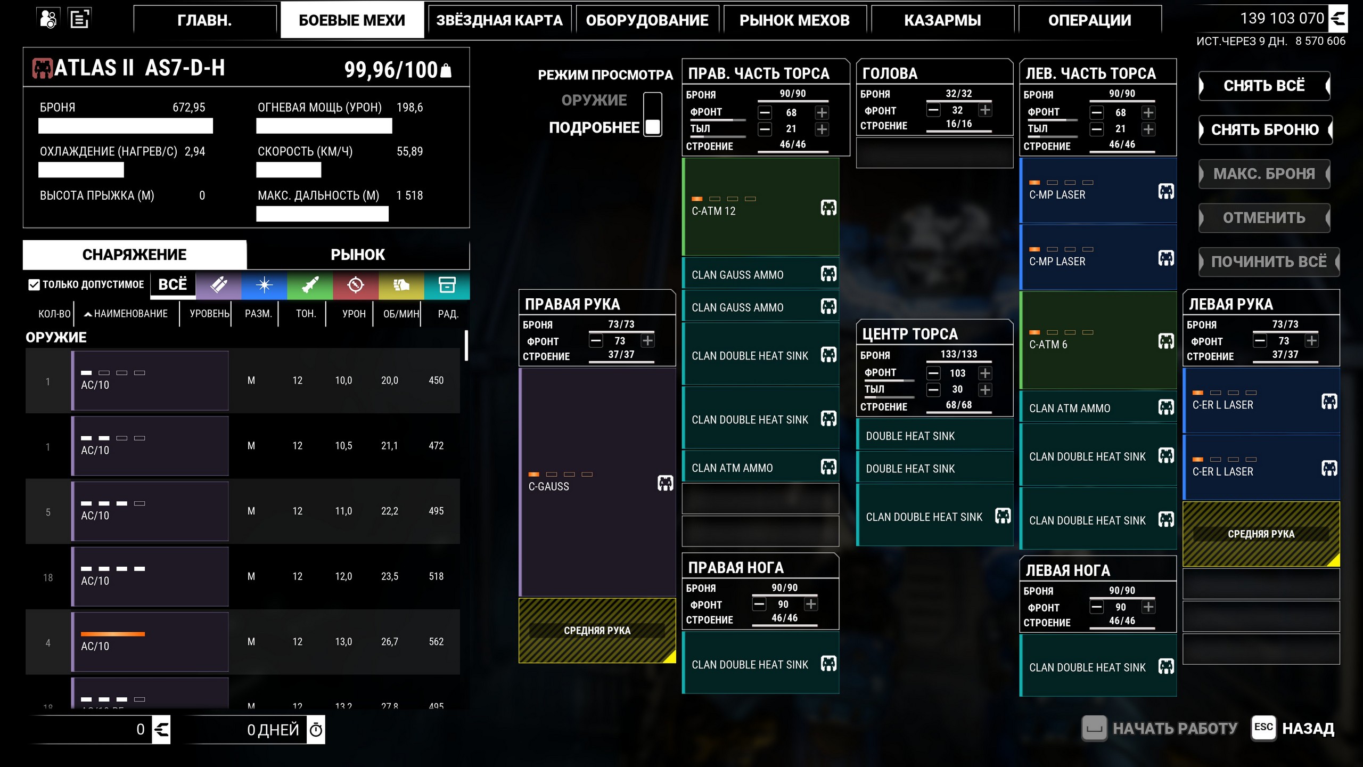Click the mech icon on C-ATM 6 slot
Image resolution: width=1363 pixels, height=767 pixels.
(x=1166, y=341)
